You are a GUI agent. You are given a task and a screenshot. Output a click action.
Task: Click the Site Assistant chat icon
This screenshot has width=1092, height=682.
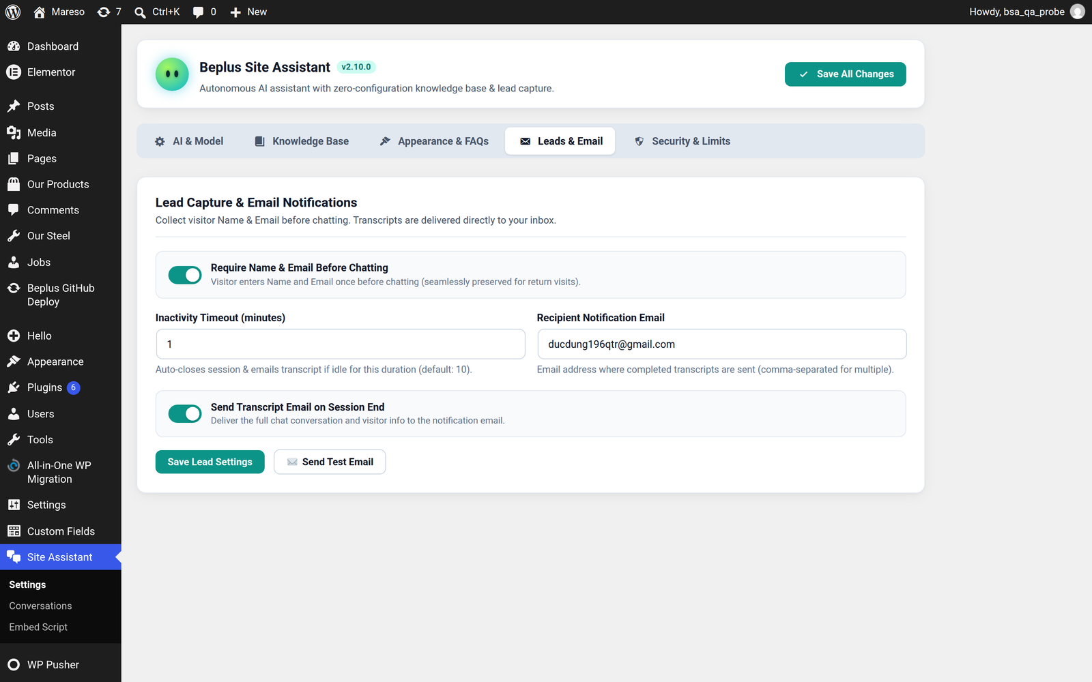click(x=14, y=557)
